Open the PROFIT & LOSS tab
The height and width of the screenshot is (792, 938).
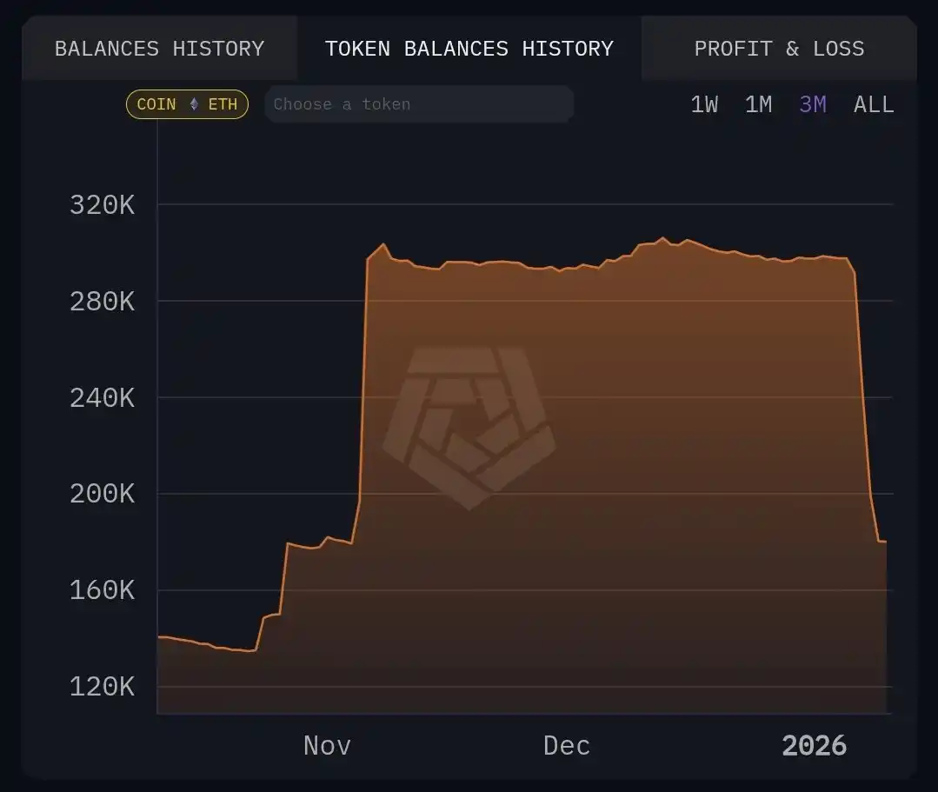click(778, 48)
